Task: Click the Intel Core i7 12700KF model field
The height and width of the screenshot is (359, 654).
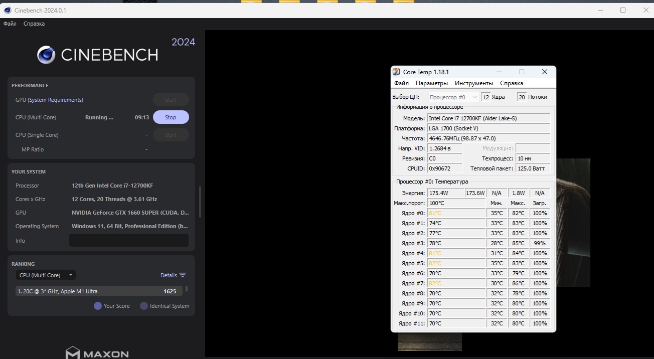Action: click(x=488, y=118)
